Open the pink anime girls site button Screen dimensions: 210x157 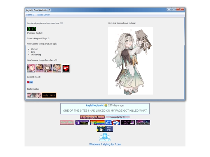coord(34,95)
